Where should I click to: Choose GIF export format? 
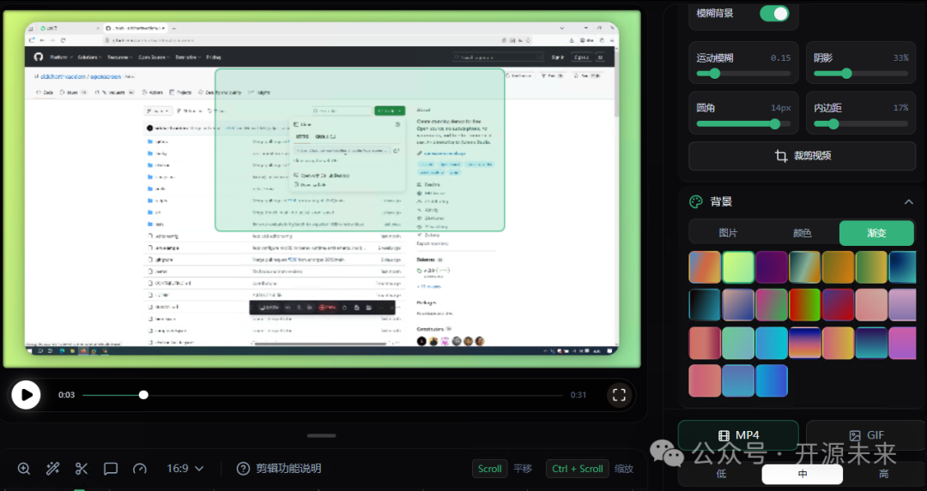866,435
